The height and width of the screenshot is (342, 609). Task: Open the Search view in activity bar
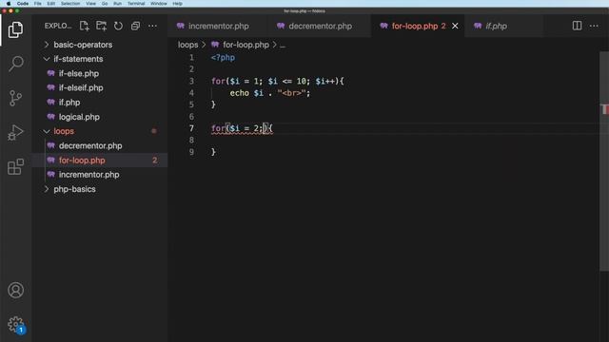pos(15,64)
